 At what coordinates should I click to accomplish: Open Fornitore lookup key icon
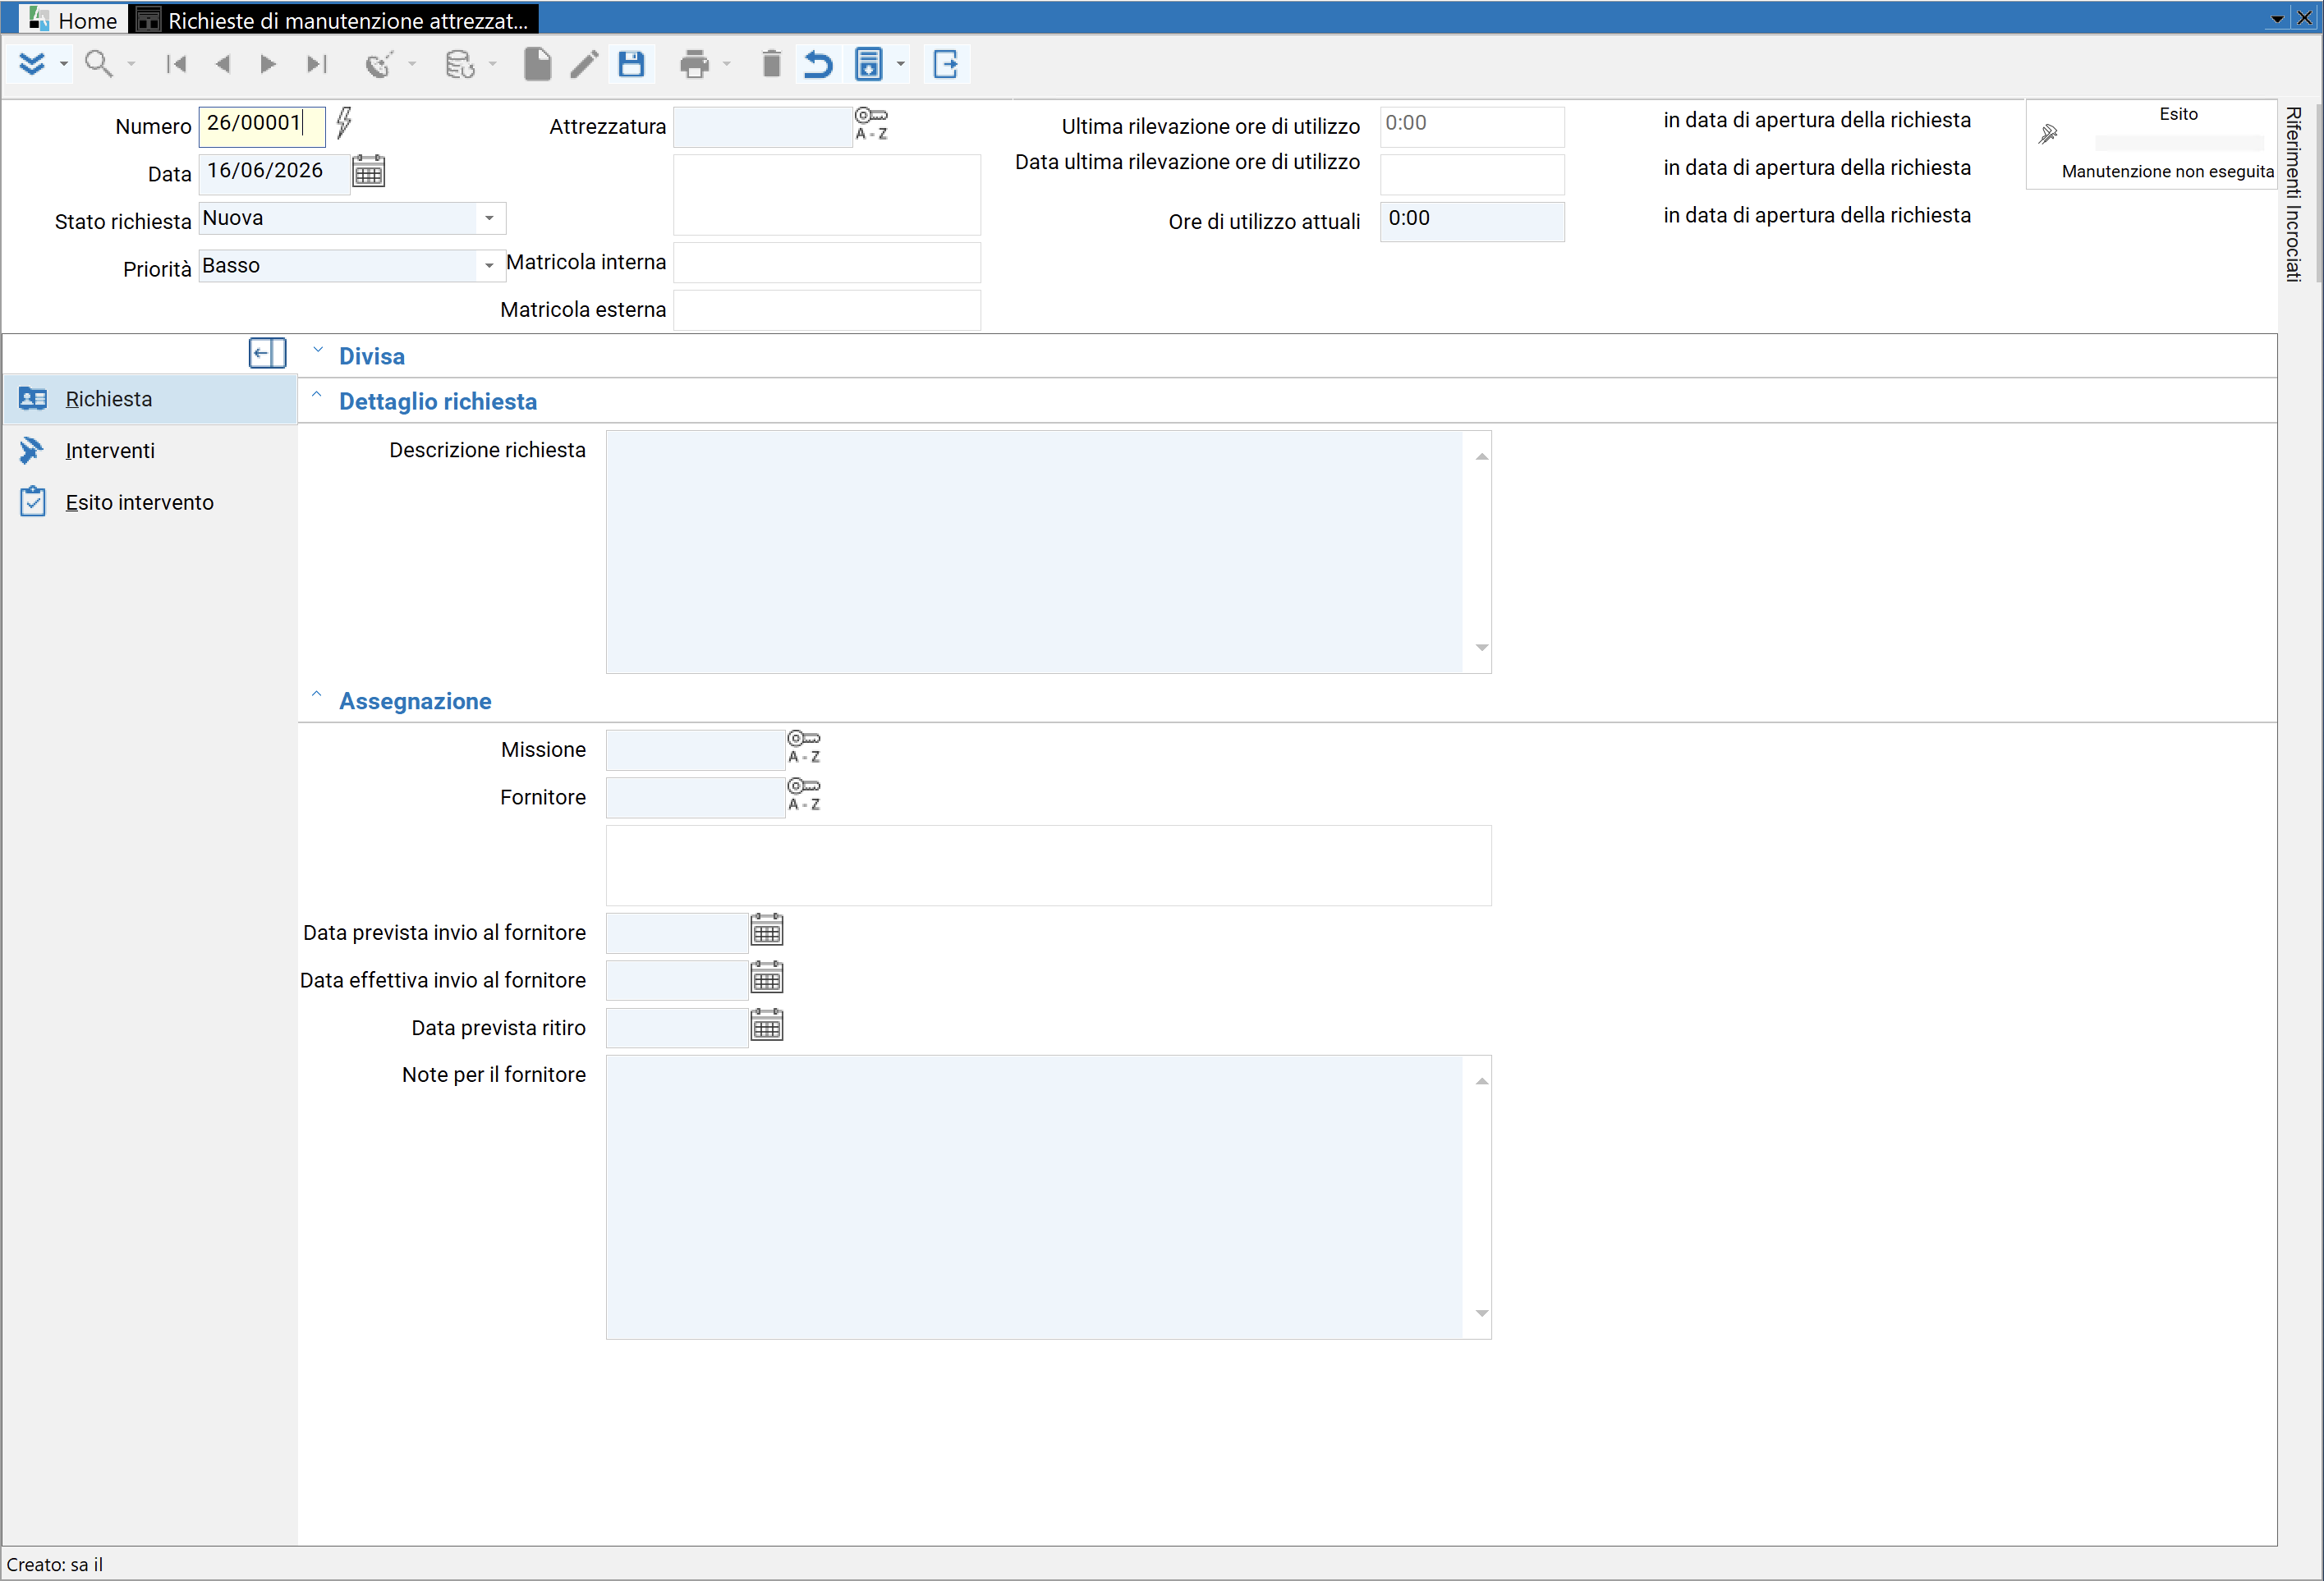click(x=804, y=795)
